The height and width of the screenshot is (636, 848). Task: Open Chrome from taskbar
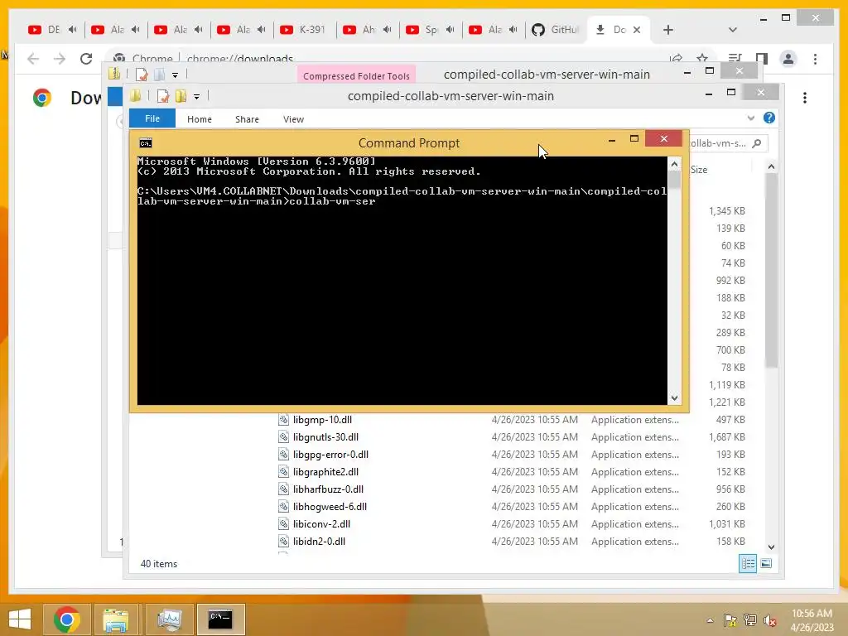[x=67, y=619]
